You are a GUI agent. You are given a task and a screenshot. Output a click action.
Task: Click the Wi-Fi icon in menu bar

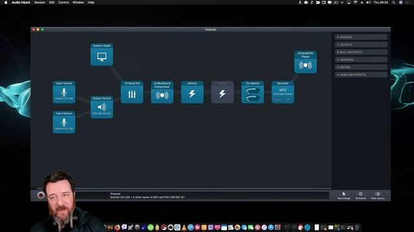[x=355, y=3]
